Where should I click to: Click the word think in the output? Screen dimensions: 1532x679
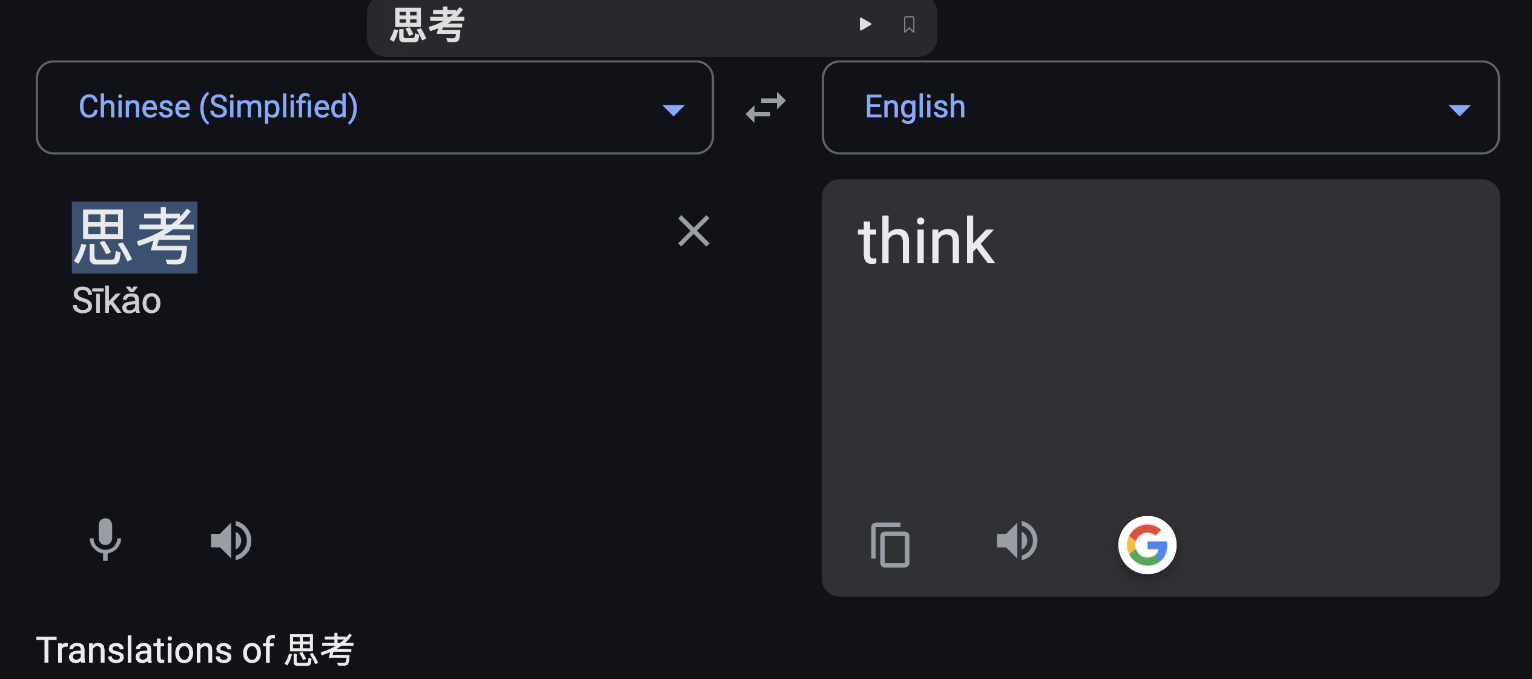point(927,241)
